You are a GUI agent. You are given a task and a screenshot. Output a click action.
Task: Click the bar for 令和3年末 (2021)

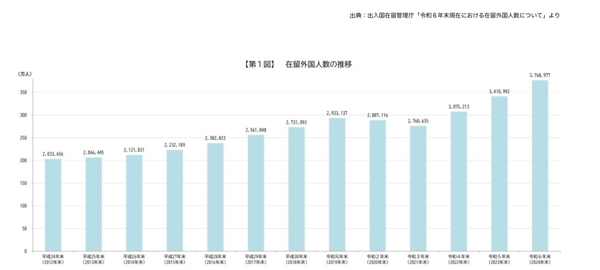tap(418, 188)
